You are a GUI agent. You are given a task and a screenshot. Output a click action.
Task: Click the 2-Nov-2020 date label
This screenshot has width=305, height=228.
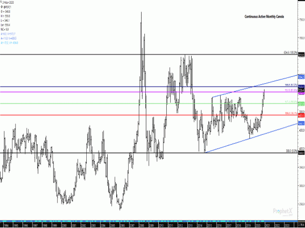click(8, 2)
